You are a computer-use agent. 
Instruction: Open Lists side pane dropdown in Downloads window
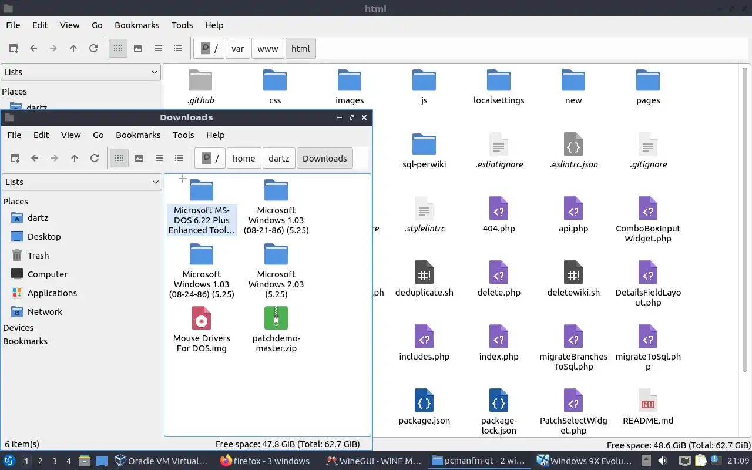tap(82, 182)
